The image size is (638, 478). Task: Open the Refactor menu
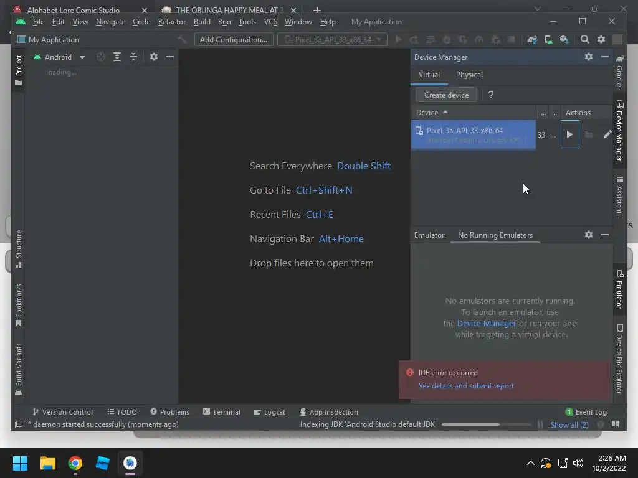tap(172, 22)
